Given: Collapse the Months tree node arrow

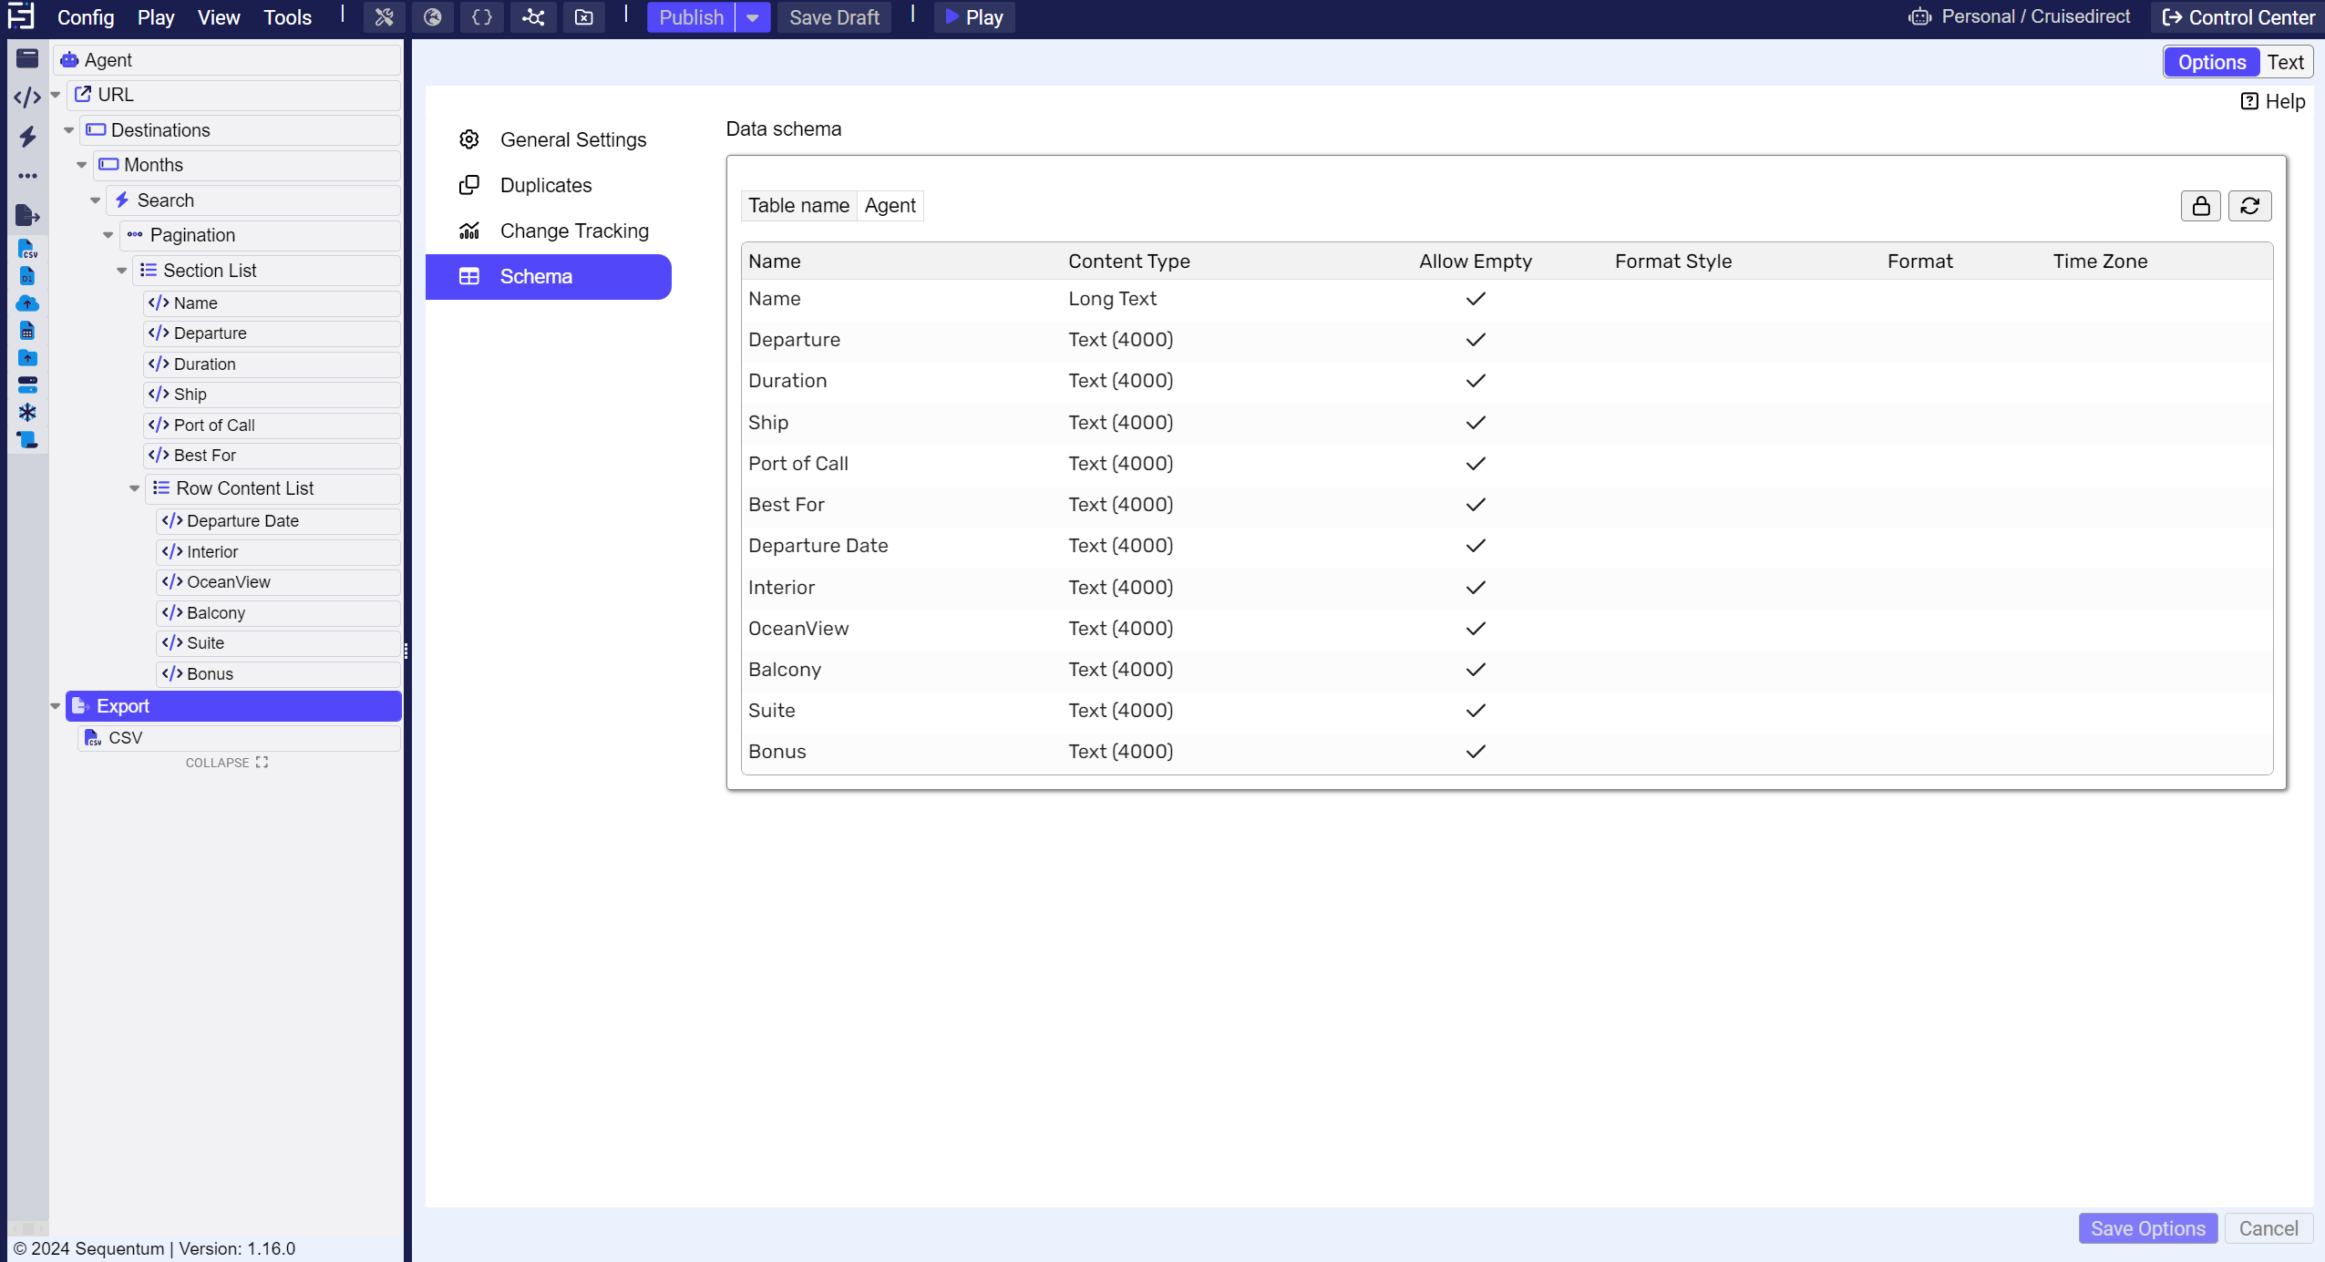Looking at the screenshot, I should (82, 165).
